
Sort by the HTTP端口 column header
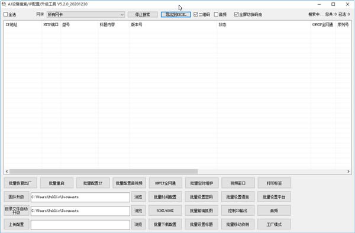click(51, 25)
